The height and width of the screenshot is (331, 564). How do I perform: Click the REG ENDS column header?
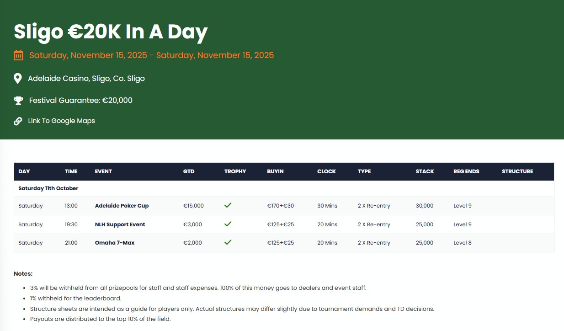(x=466, y=171)
